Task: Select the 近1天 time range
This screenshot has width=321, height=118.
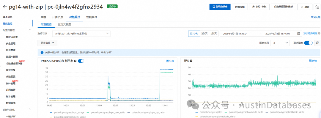Action: tap(204, 34)
